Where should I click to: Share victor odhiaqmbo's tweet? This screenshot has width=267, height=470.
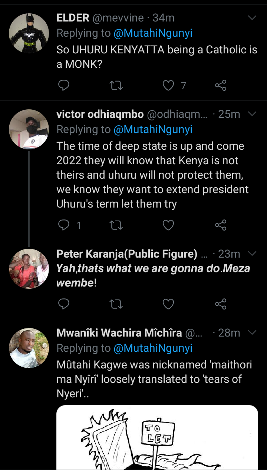(221, 225)
